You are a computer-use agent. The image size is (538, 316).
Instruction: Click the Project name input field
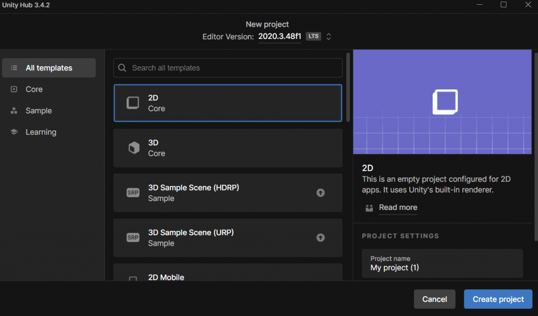442,264
